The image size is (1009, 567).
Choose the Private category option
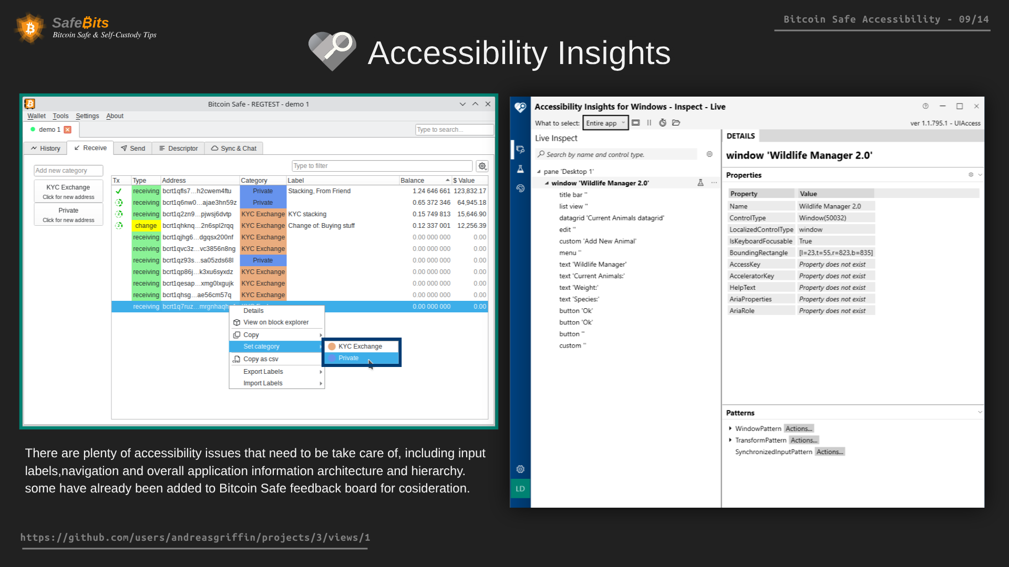(362, 358)
